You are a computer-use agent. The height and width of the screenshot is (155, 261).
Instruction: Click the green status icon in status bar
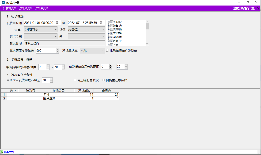(2, 152)
